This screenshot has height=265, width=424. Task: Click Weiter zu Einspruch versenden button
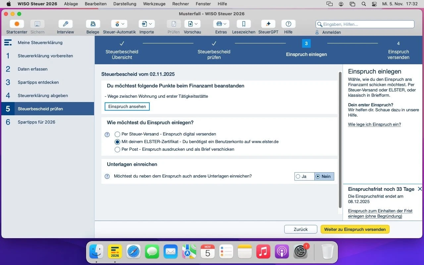tap(355, 229)
